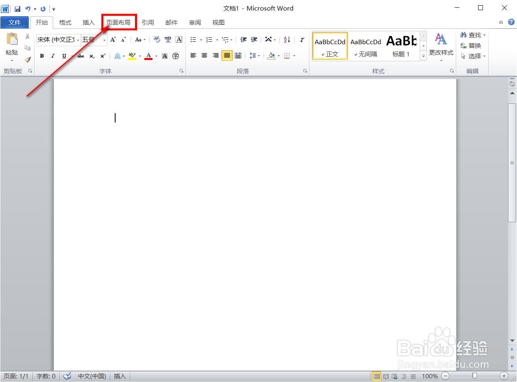Shrink font size with the A-down icon
Image resolution: width=517 pixels, height=382 pixels.
click(x=124, y=40)
